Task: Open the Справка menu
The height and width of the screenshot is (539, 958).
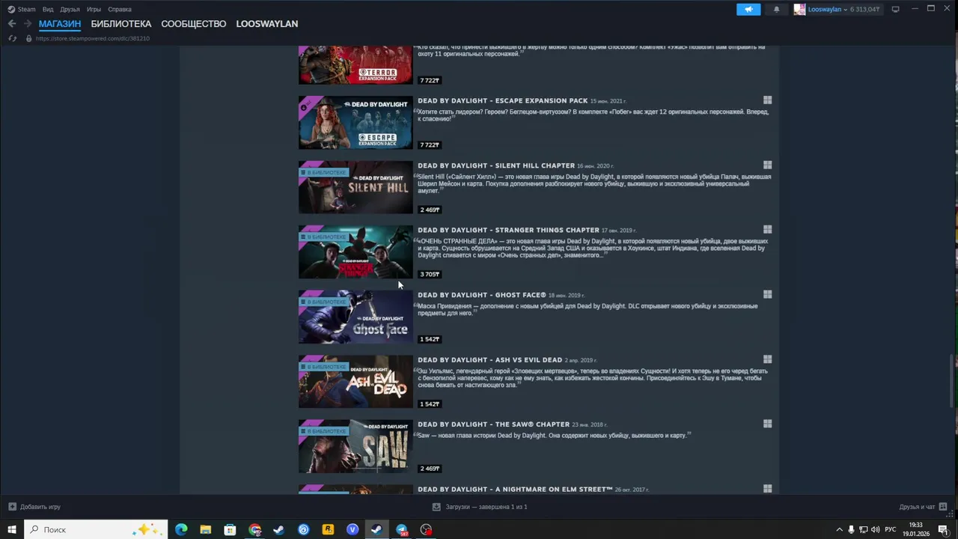Action: coord(120,9)
